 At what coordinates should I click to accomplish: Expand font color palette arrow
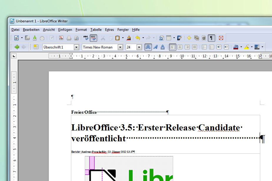241,47
